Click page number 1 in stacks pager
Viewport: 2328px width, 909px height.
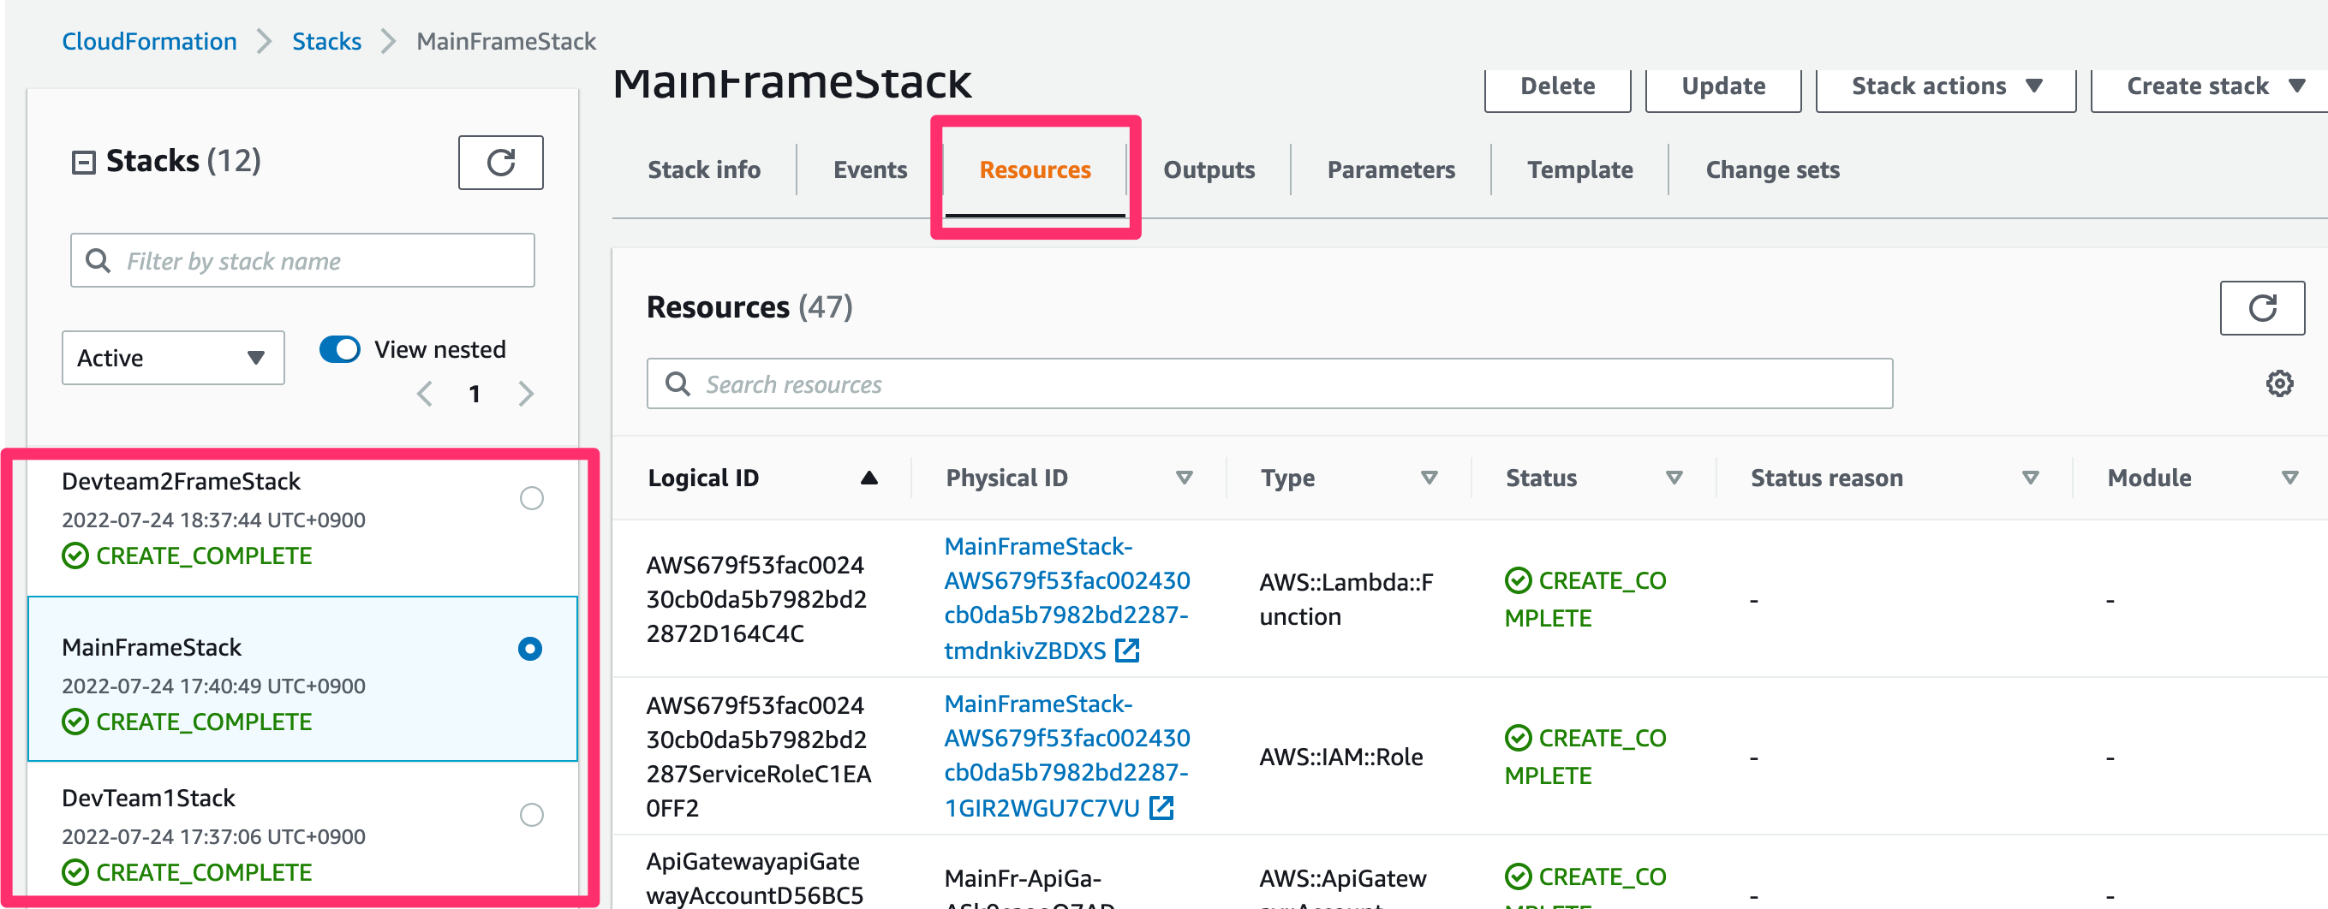[475, 394]
